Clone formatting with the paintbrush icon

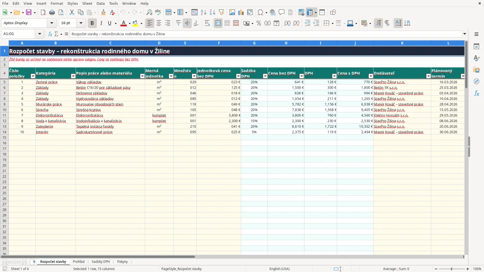pyautogui.click(x=103, y=12)
